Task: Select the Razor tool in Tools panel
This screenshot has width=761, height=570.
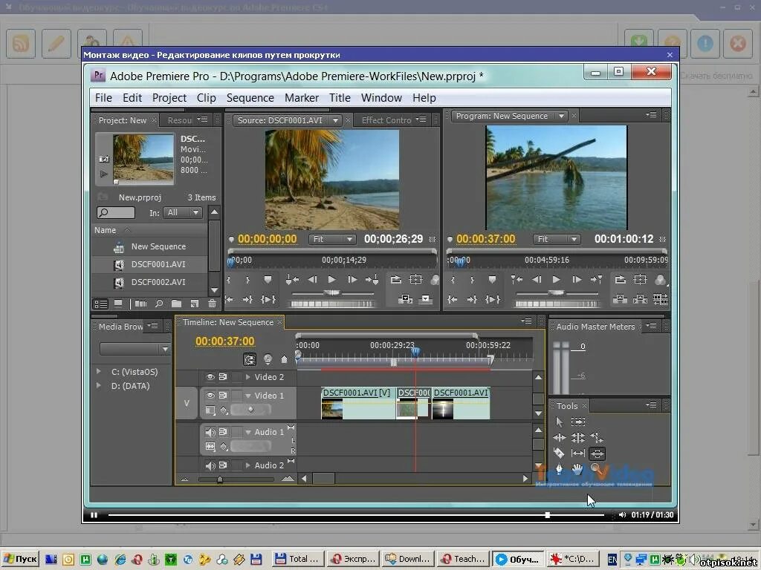Action: 560,453
